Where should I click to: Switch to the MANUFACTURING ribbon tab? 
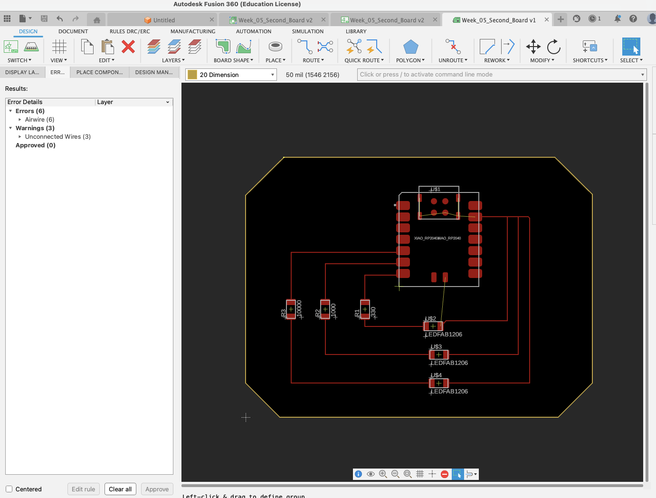coord(193,31)
